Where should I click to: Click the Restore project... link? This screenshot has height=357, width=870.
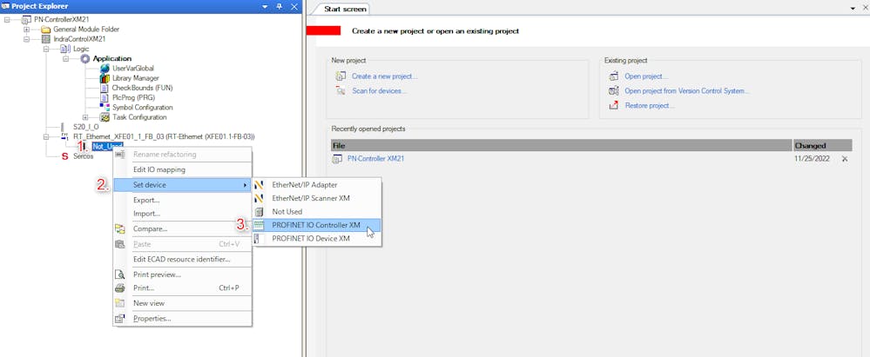[x=650, y=105]
